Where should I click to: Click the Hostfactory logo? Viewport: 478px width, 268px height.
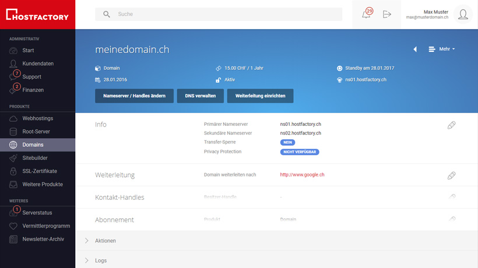37,15
